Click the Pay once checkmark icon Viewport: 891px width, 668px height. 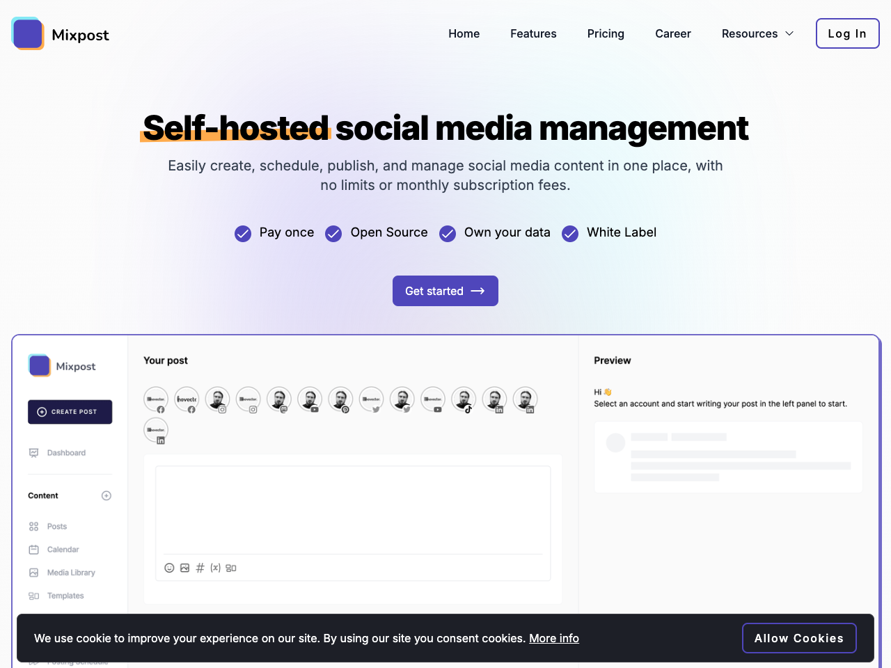tap(243, 233)
